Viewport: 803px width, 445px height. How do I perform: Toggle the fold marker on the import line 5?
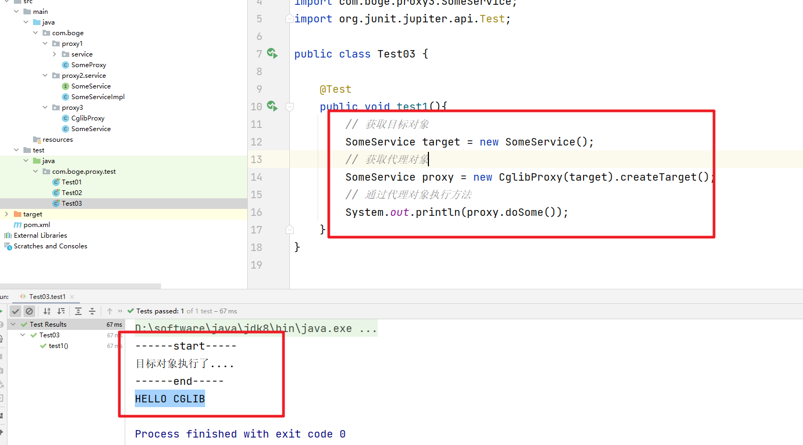[x=289, y=19]
